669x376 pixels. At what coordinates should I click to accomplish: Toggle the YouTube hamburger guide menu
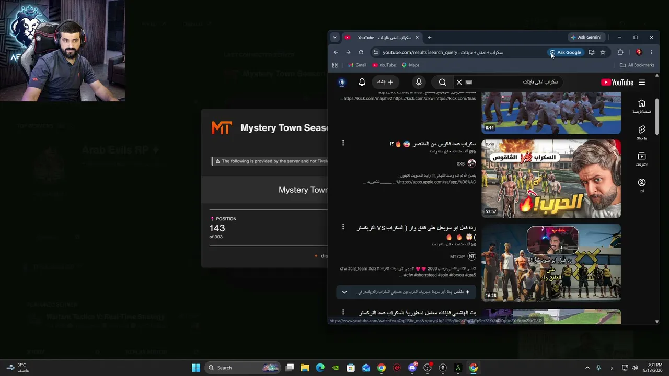(x=642, y=82)
